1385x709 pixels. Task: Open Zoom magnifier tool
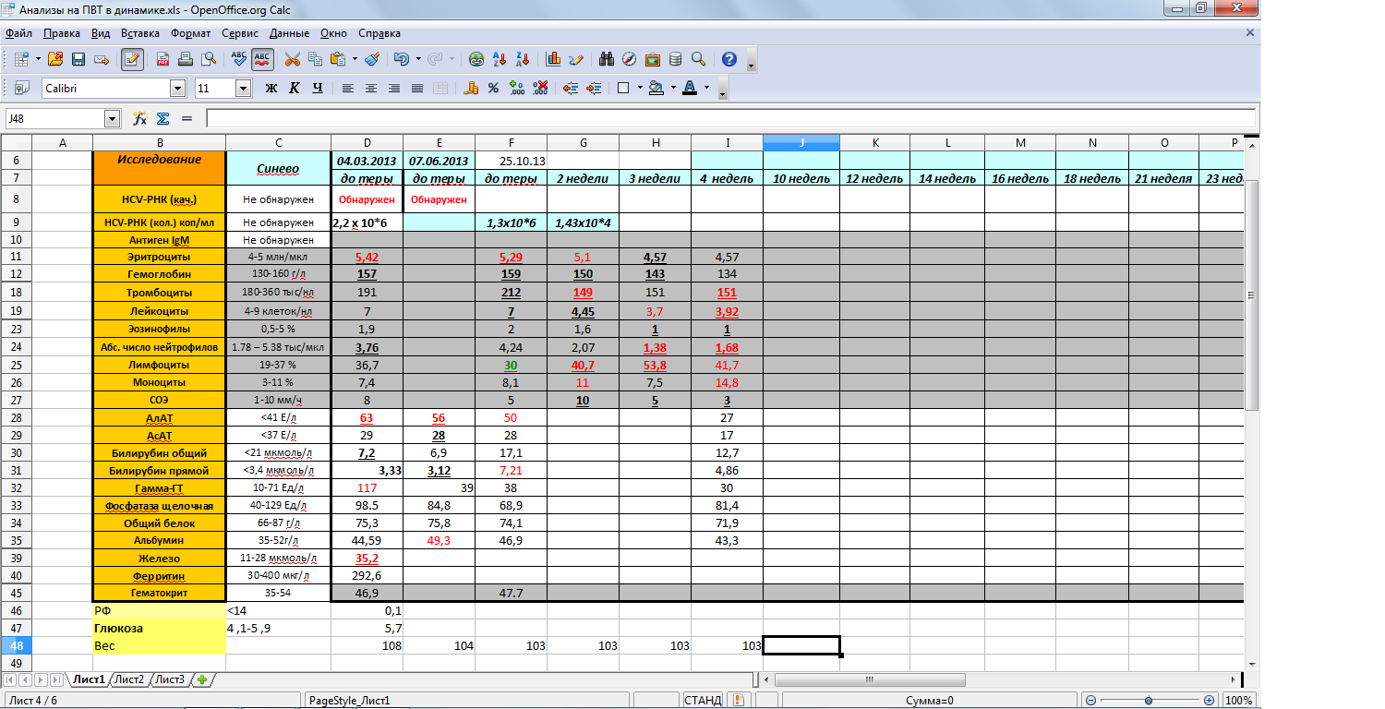[699, 59]
